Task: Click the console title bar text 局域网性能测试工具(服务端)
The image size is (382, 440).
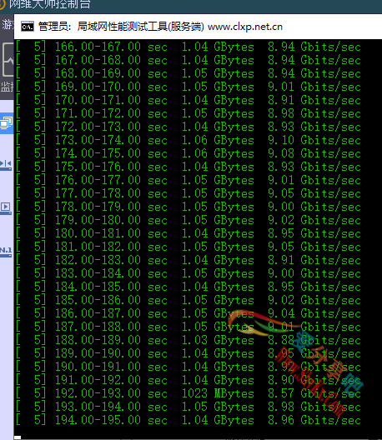Action: (140, 27)
